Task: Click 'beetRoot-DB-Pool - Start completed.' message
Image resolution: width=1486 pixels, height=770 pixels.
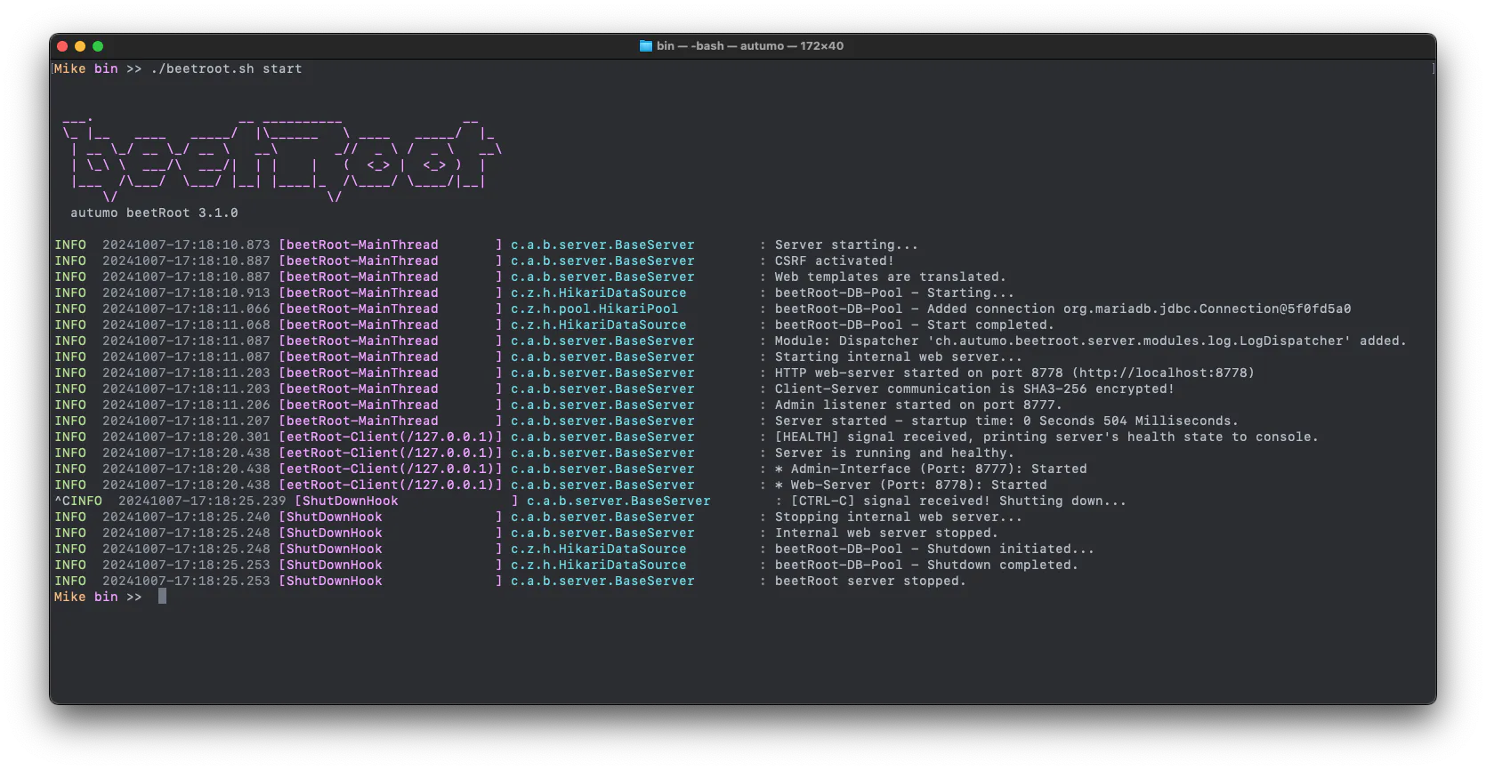Action: click(915, 325)
